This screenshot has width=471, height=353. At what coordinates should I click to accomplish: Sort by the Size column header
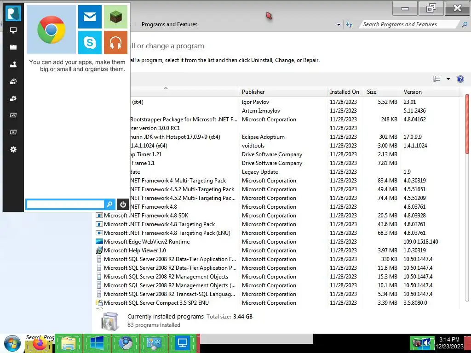click(x=382, y=92)
